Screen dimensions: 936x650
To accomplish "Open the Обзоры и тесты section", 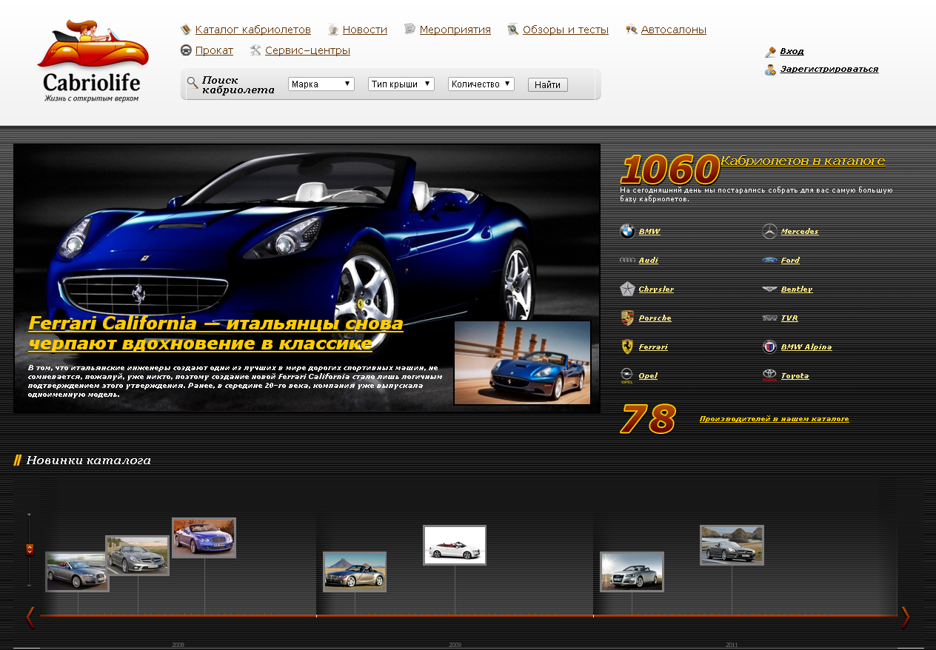I will [x=565, y=30].
